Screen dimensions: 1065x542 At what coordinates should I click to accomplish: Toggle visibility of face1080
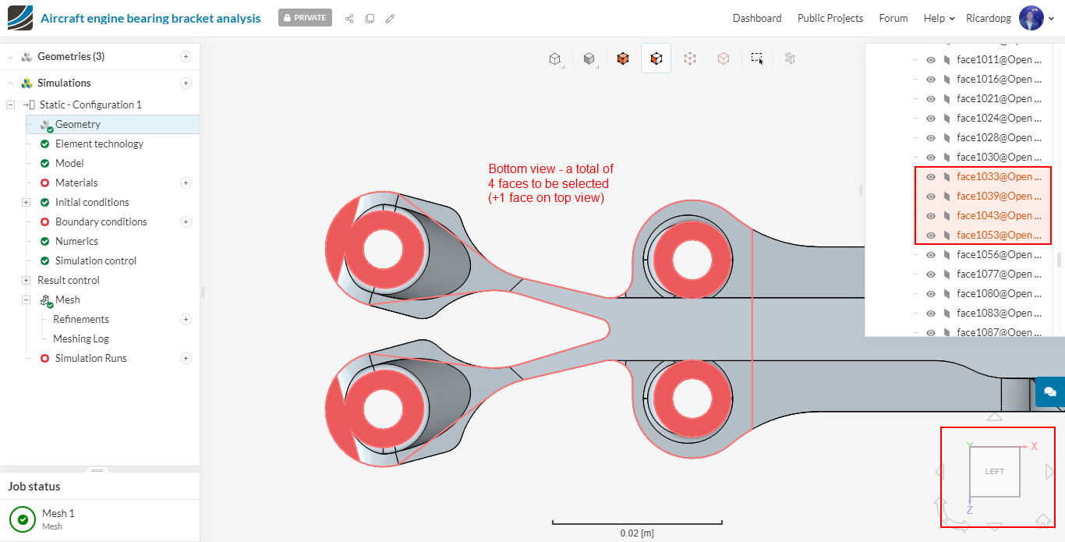pyautogui.click(x=930, y=293)
